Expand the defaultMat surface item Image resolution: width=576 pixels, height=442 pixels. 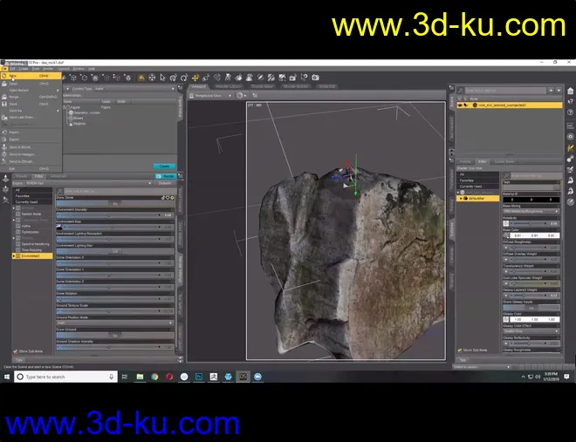pyautogui.click(x=461, y=199)
